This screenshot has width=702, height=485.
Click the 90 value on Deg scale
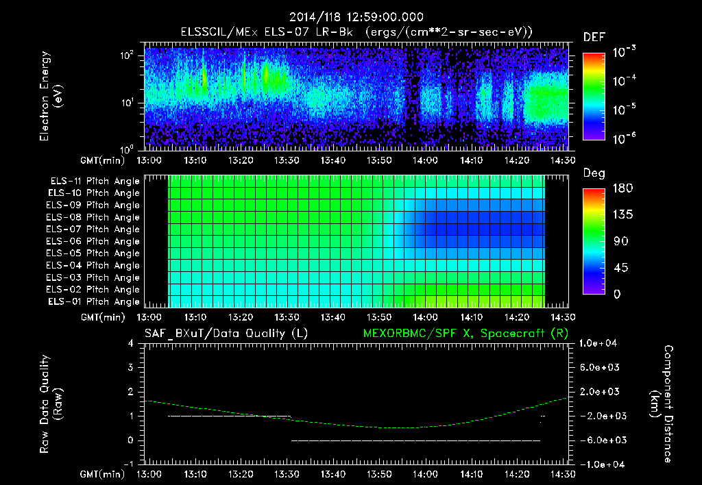621,241
